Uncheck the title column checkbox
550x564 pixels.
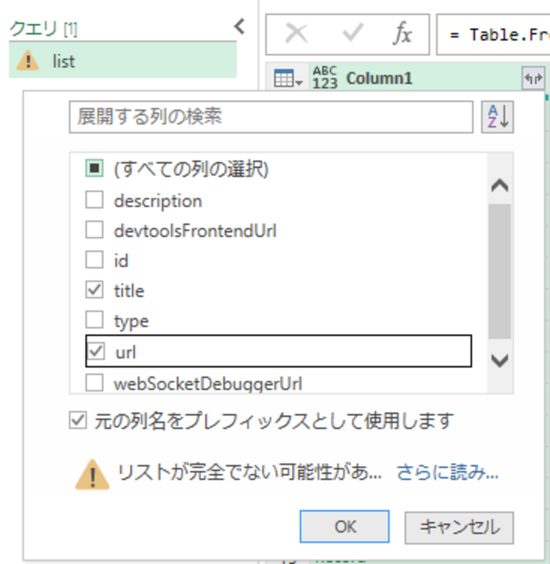pos(94,290)
